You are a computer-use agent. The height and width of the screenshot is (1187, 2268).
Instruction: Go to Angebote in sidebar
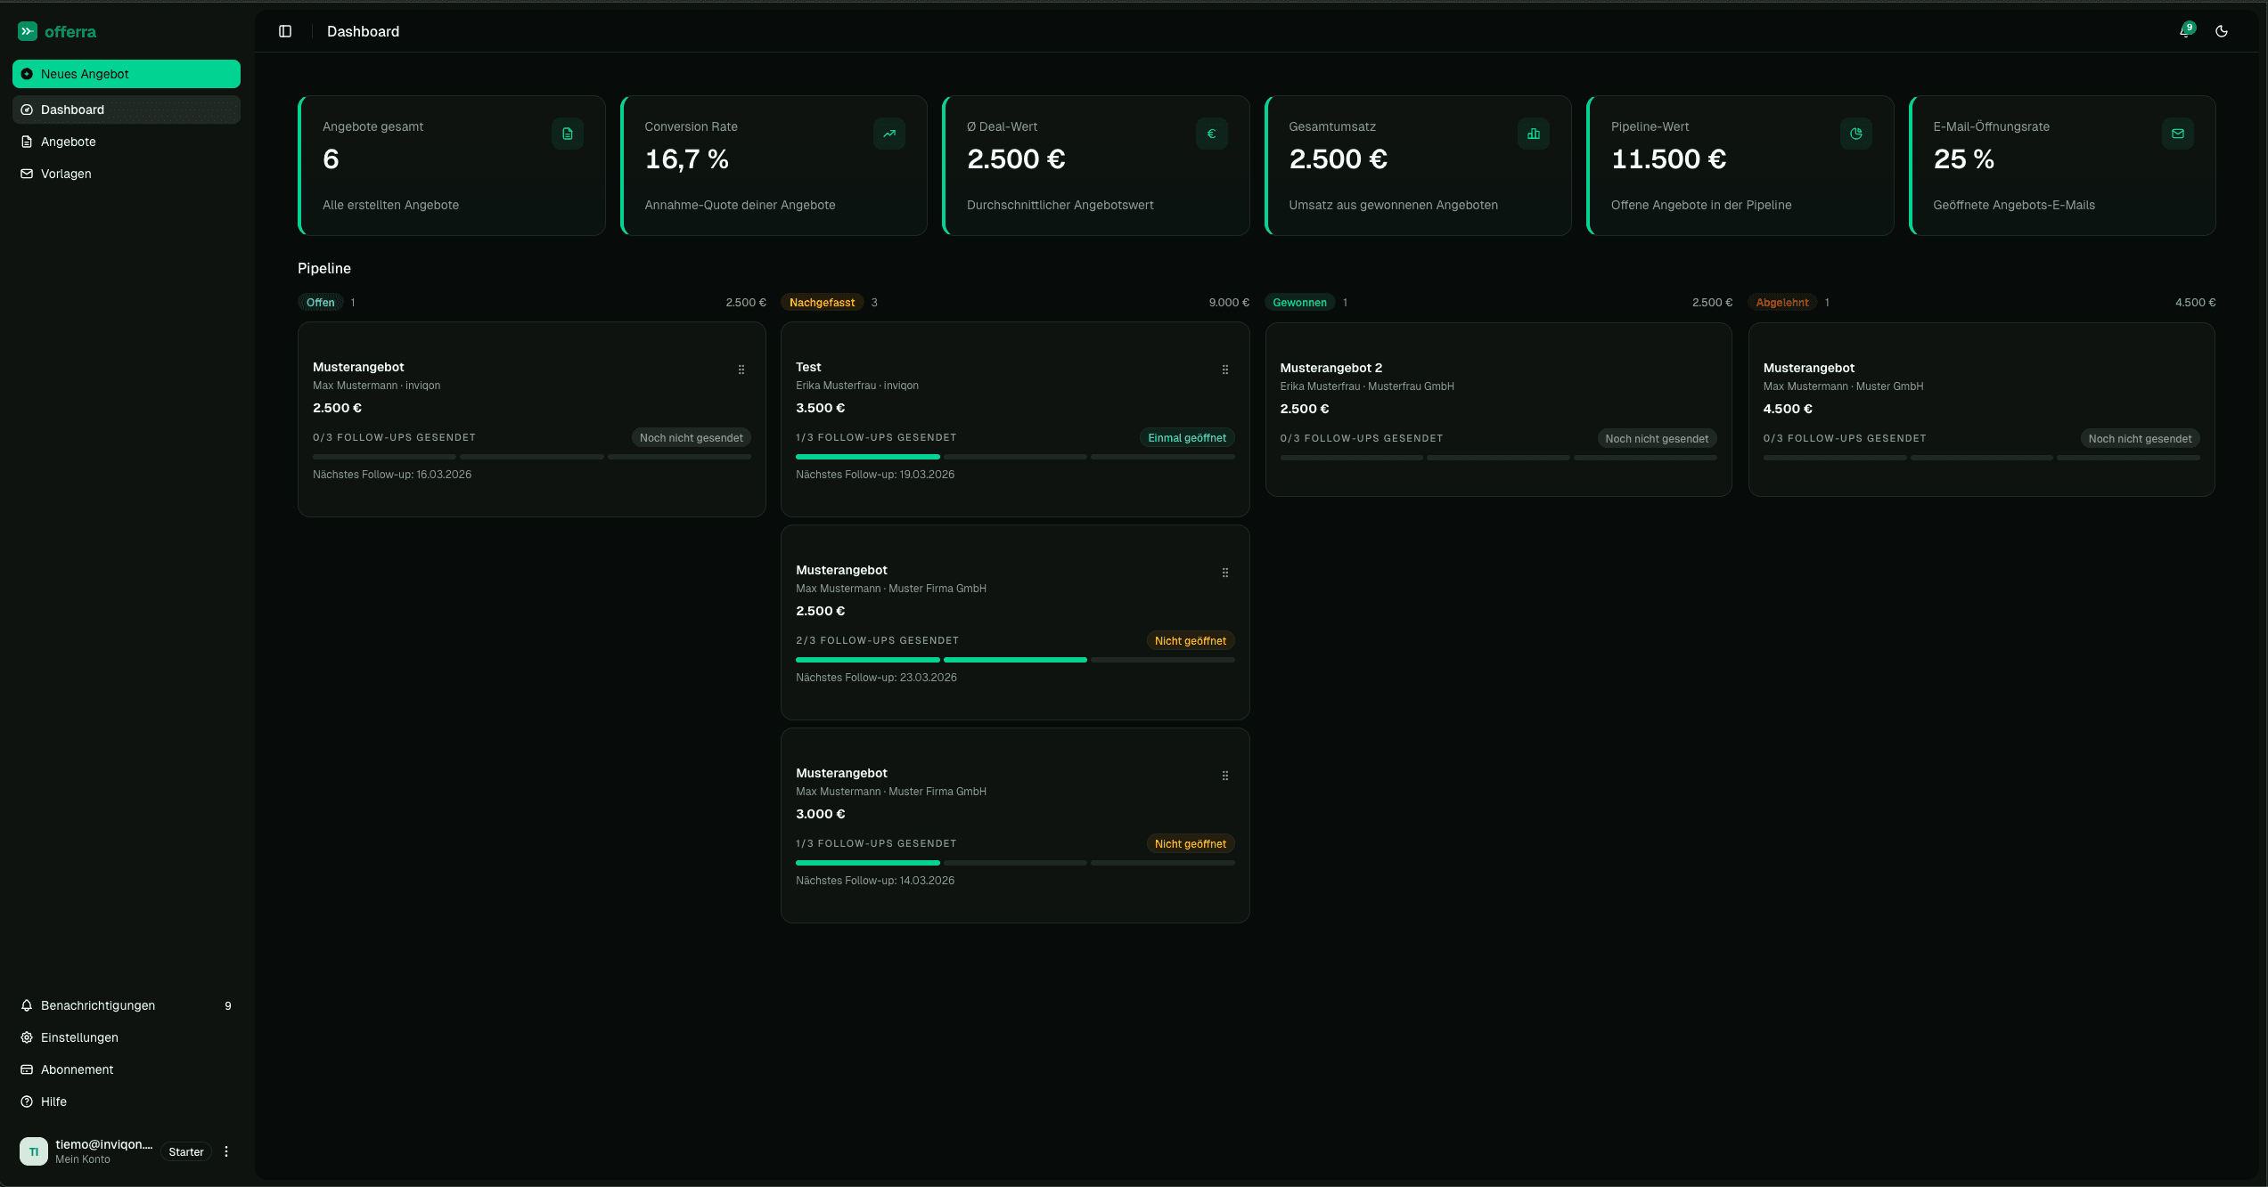[x=69, y=142]
